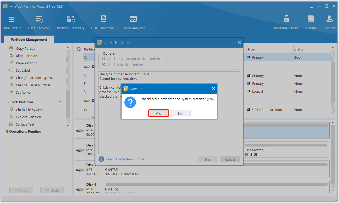The height and width of the screenshot is (203, 339).
Task: Open the Check File System Tutorial link
Action: (126, 159)
